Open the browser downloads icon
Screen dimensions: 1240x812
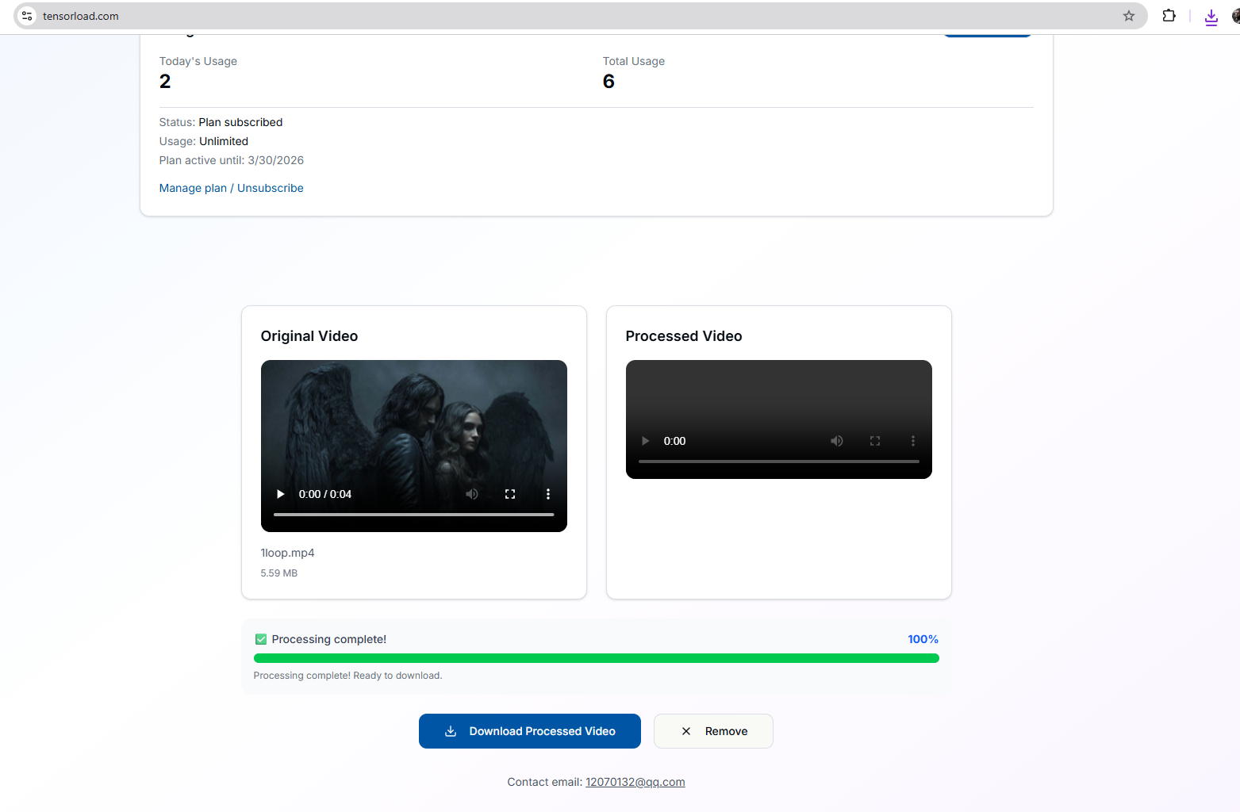point(1211,16)
